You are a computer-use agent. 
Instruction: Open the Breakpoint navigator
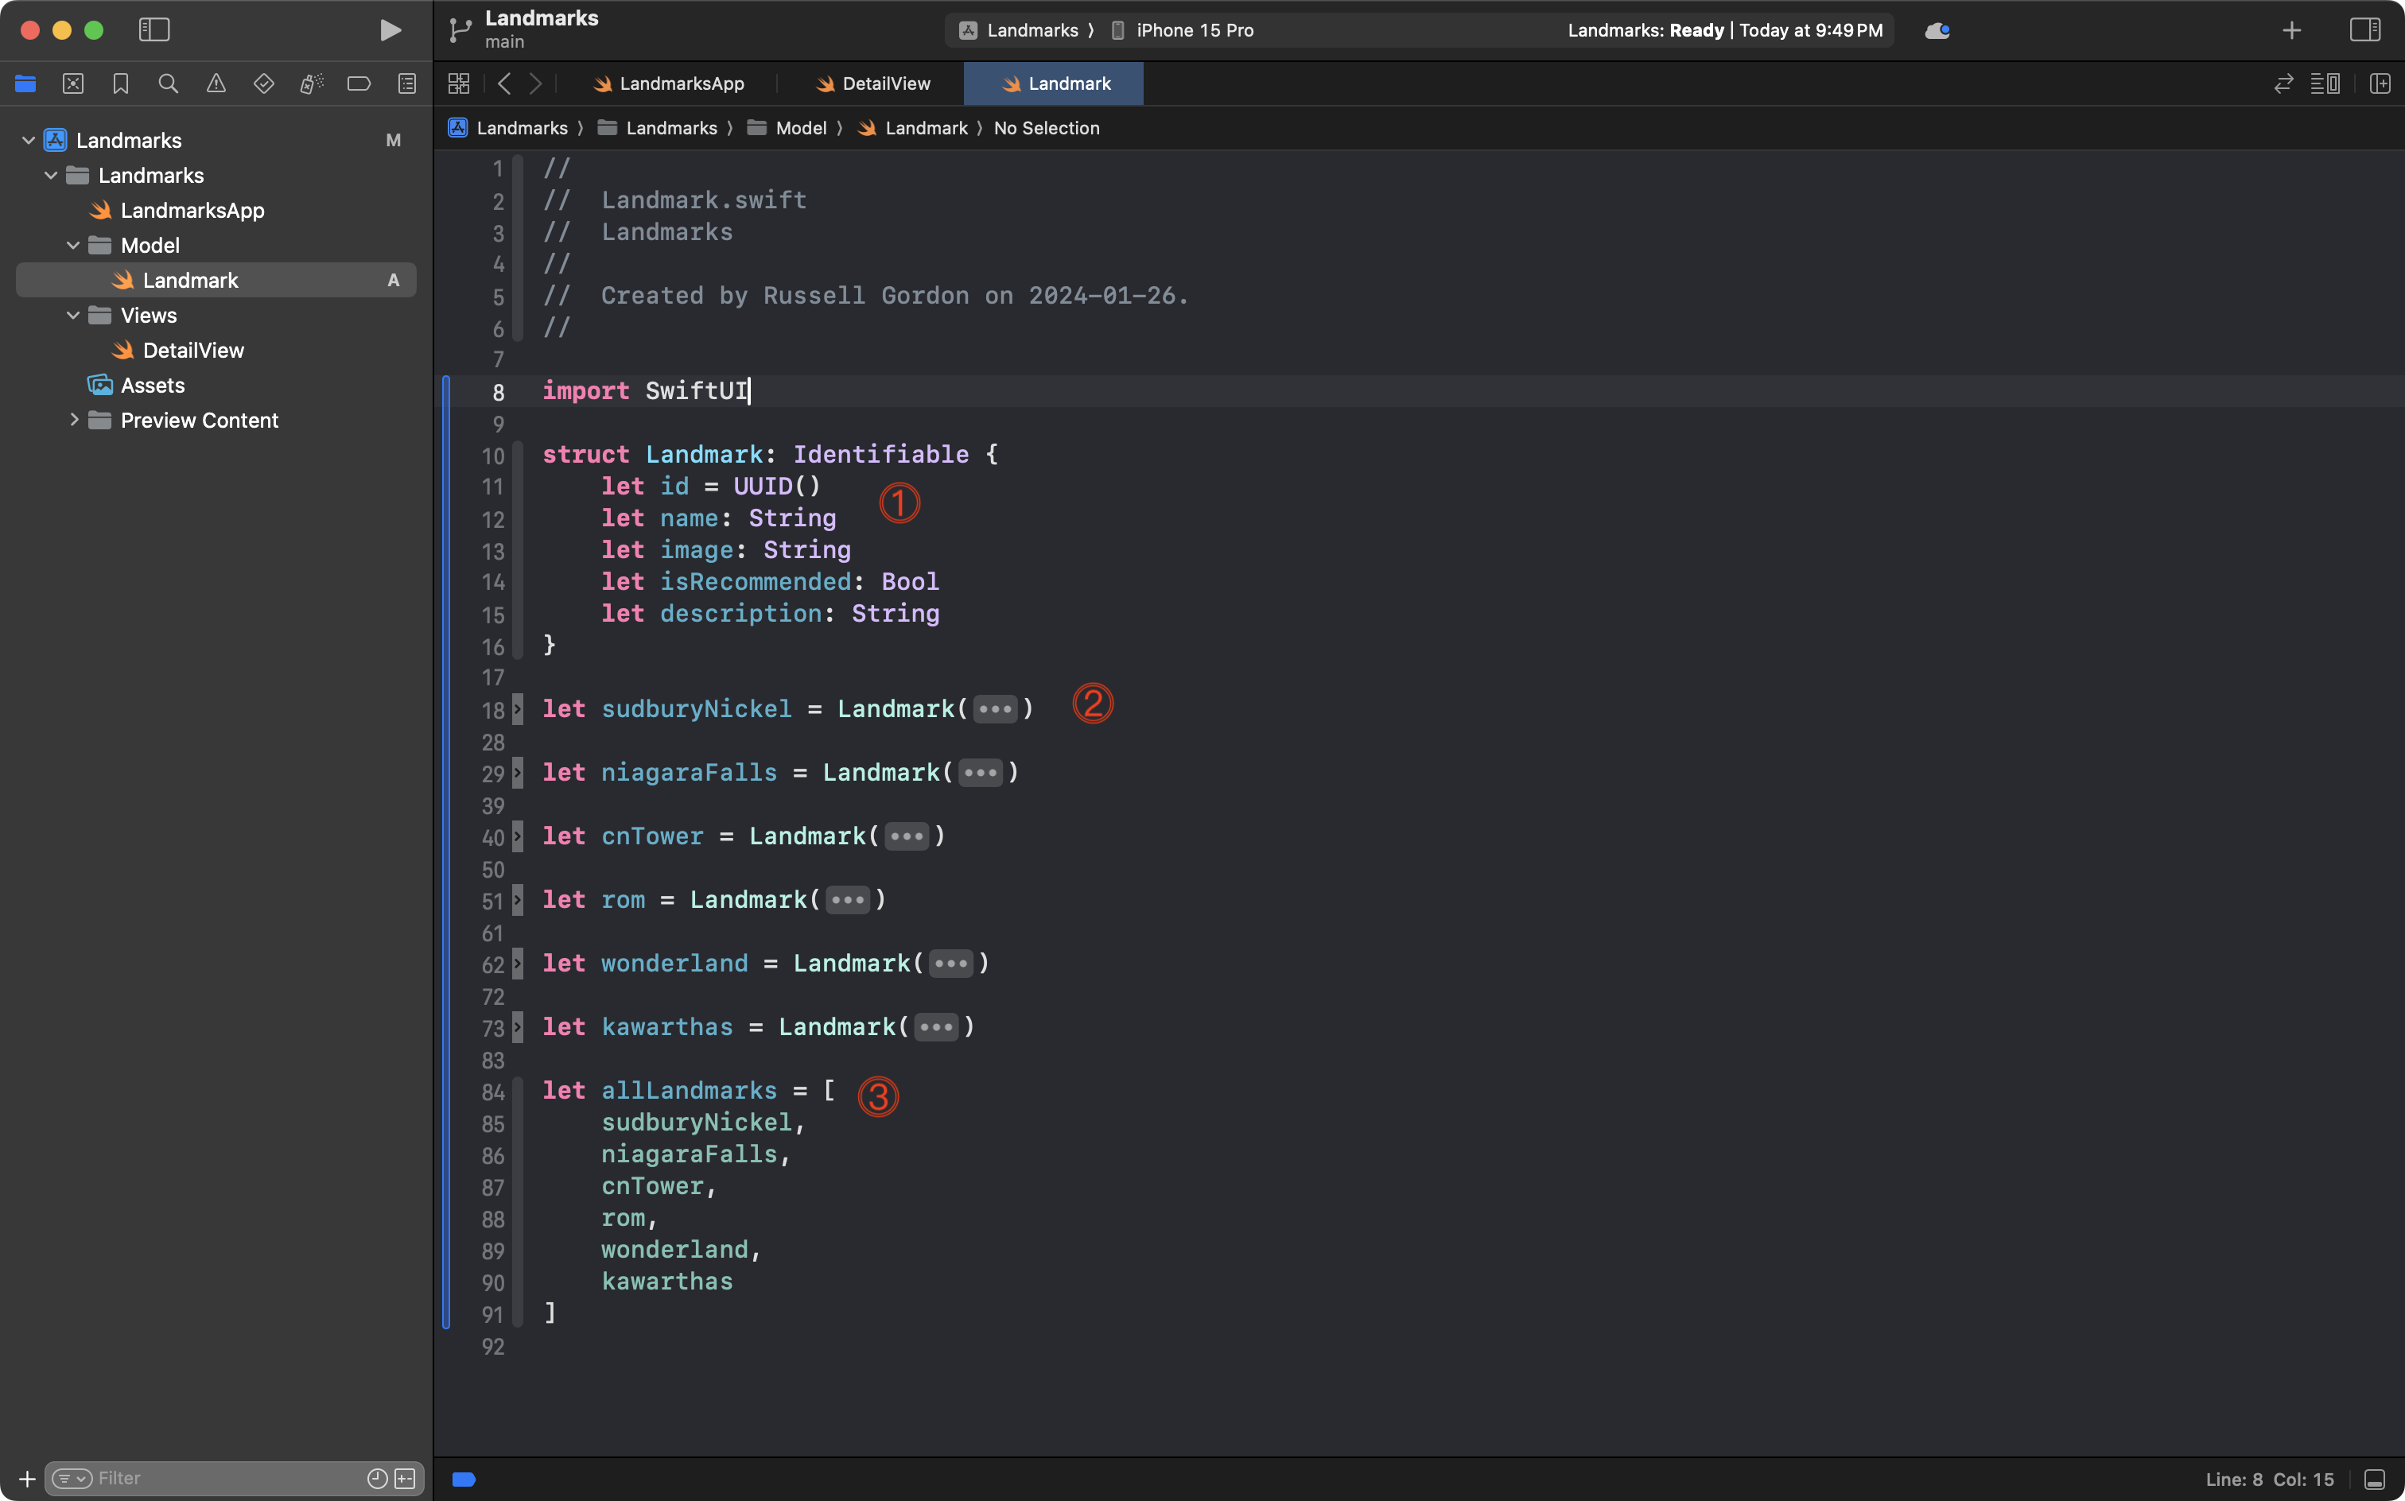click(359, 83)
